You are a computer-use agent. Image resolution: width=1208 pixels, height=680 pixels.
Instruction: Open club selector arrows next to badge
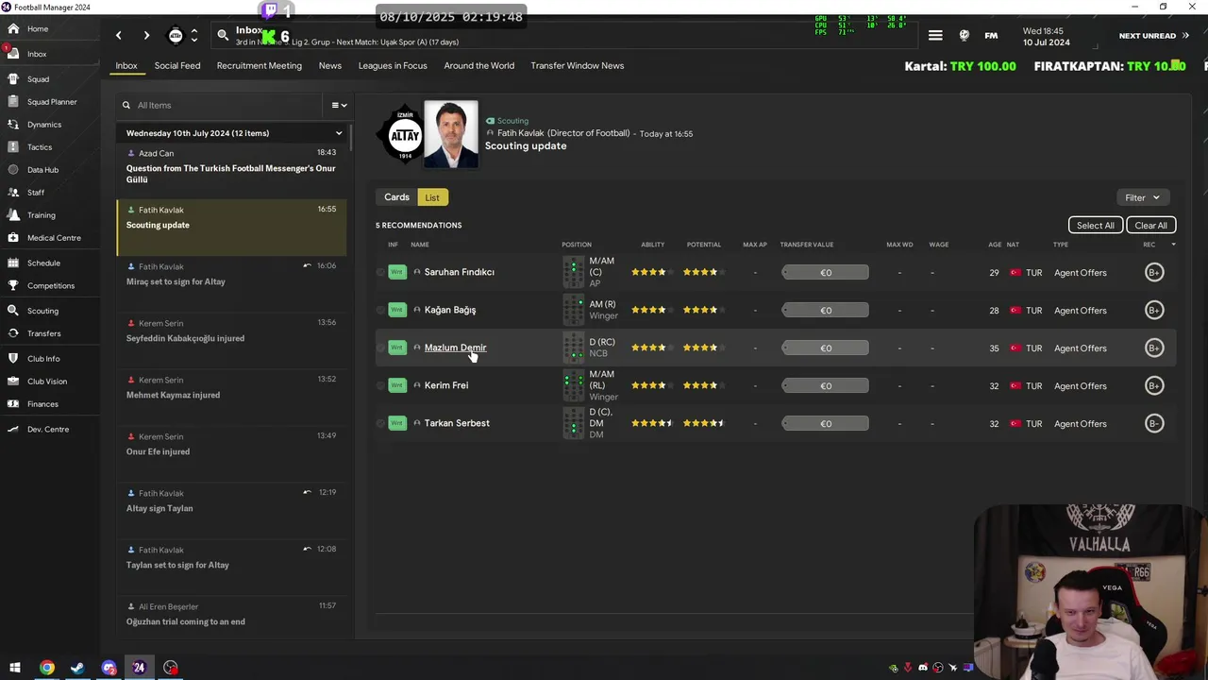click(x=194, y=36)
